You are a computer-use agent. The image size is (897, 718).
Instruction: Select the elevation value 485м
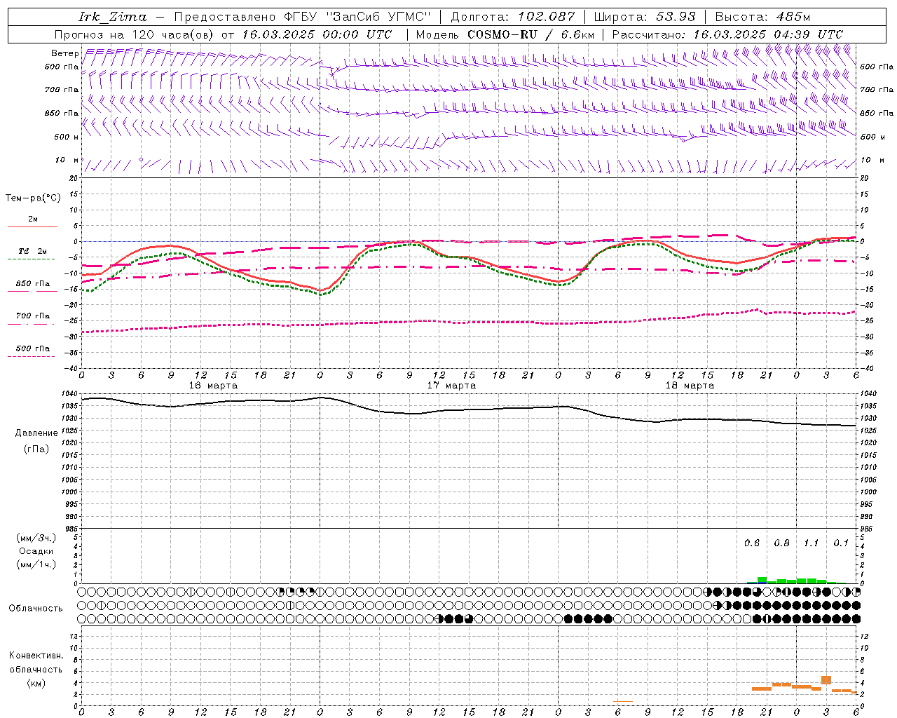pos(794,17)
